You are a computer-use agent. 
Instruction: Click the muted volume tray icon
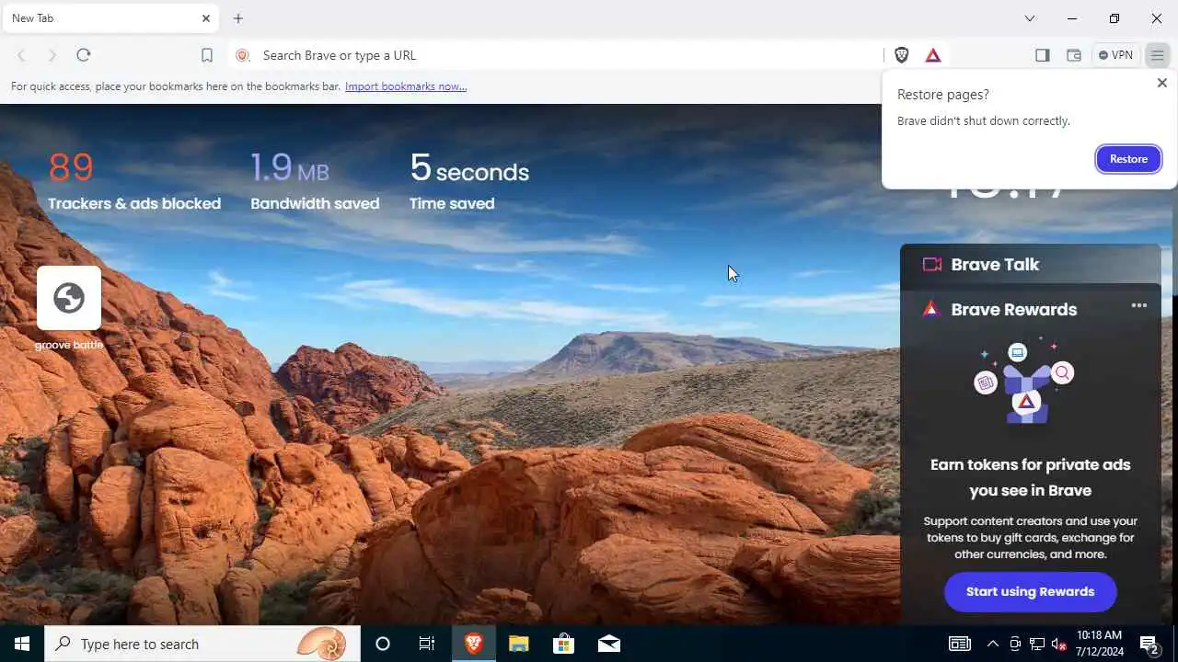1059,644
